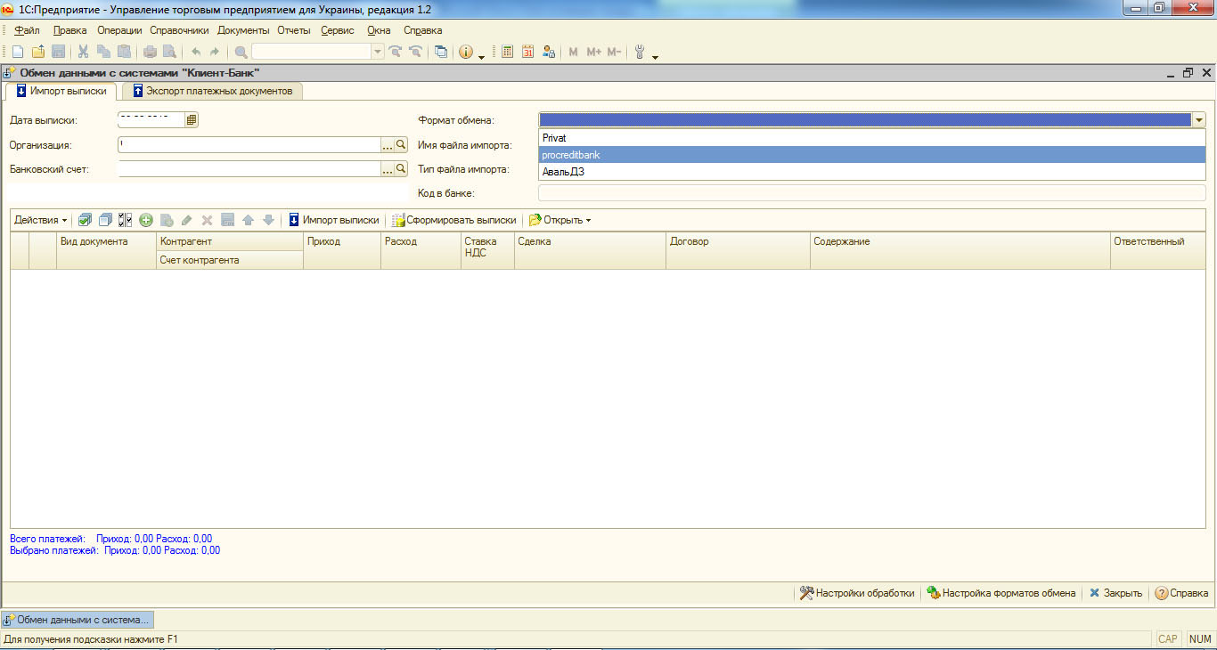The width and height of the screenshot is (1217, 650).
Task: Click the Контрагент column header
Action: click(x=230, y=241)
